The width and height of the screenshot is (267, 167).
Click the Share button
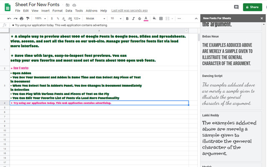pos(252,7)
